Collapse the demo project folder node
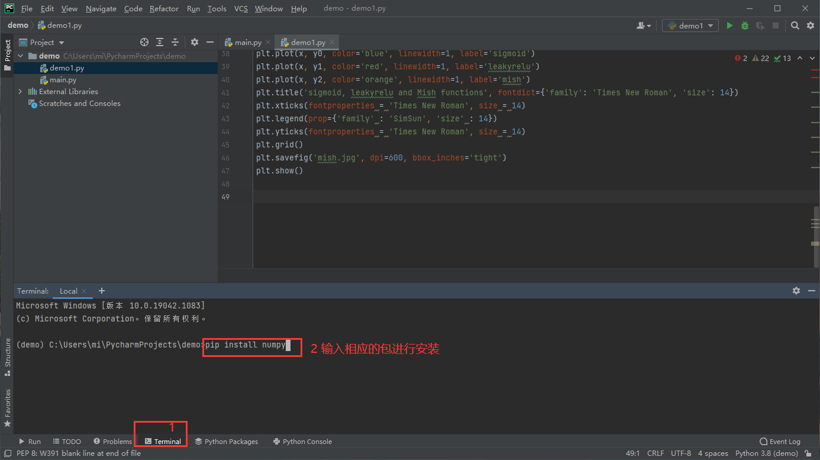The height and width of the screenshot is (460, 820). click(x=20, y=56)
